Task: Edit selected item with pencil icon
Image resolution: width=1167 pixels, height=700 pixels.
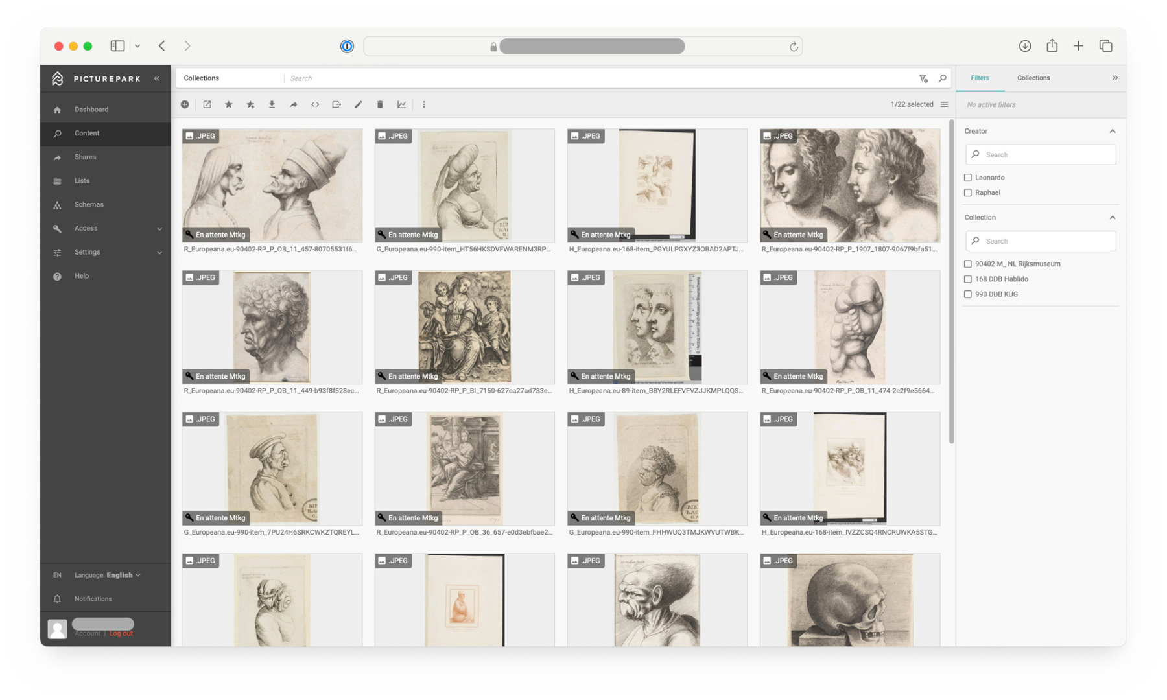Action: point(359,104)
